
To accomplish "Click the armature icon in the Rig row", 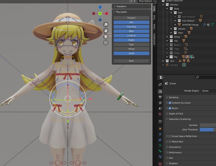I will (187, 57).
